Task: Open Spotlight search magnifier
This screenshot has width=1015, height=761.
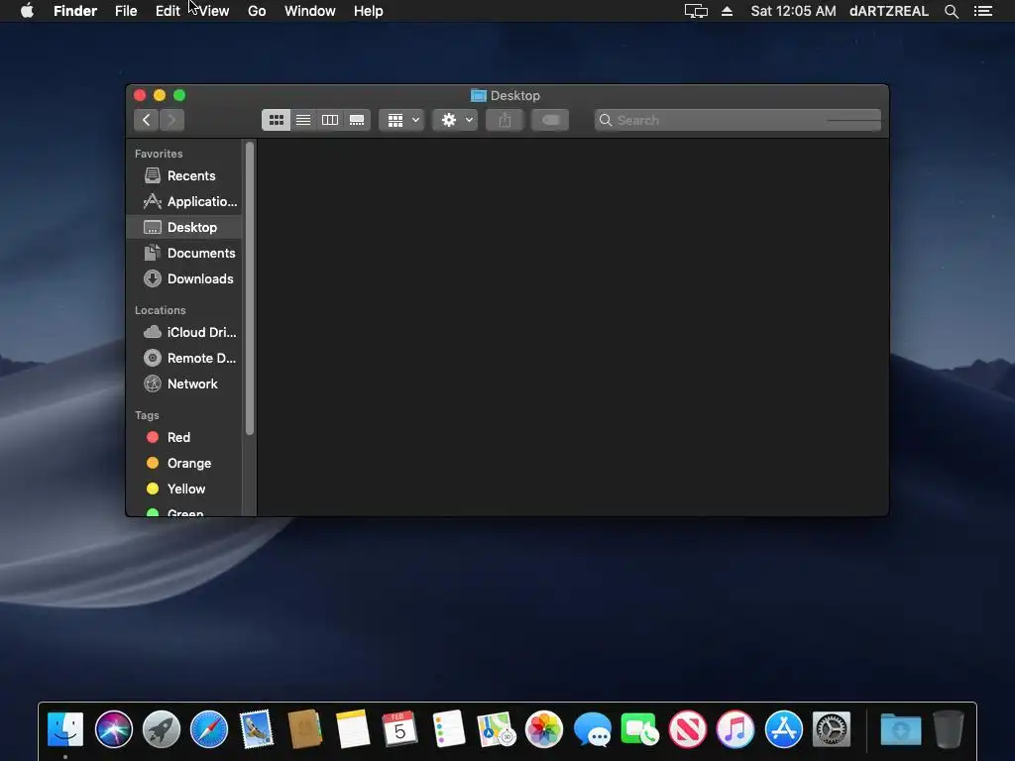Action: point(951,11)
